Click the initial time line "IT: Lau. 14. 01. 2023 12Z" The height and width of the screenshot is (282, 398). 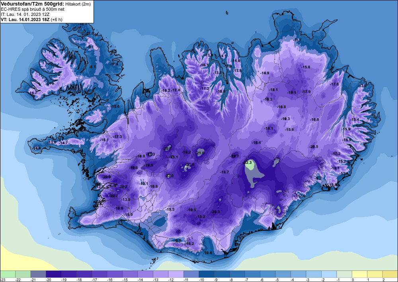click(x=25, y=14)
